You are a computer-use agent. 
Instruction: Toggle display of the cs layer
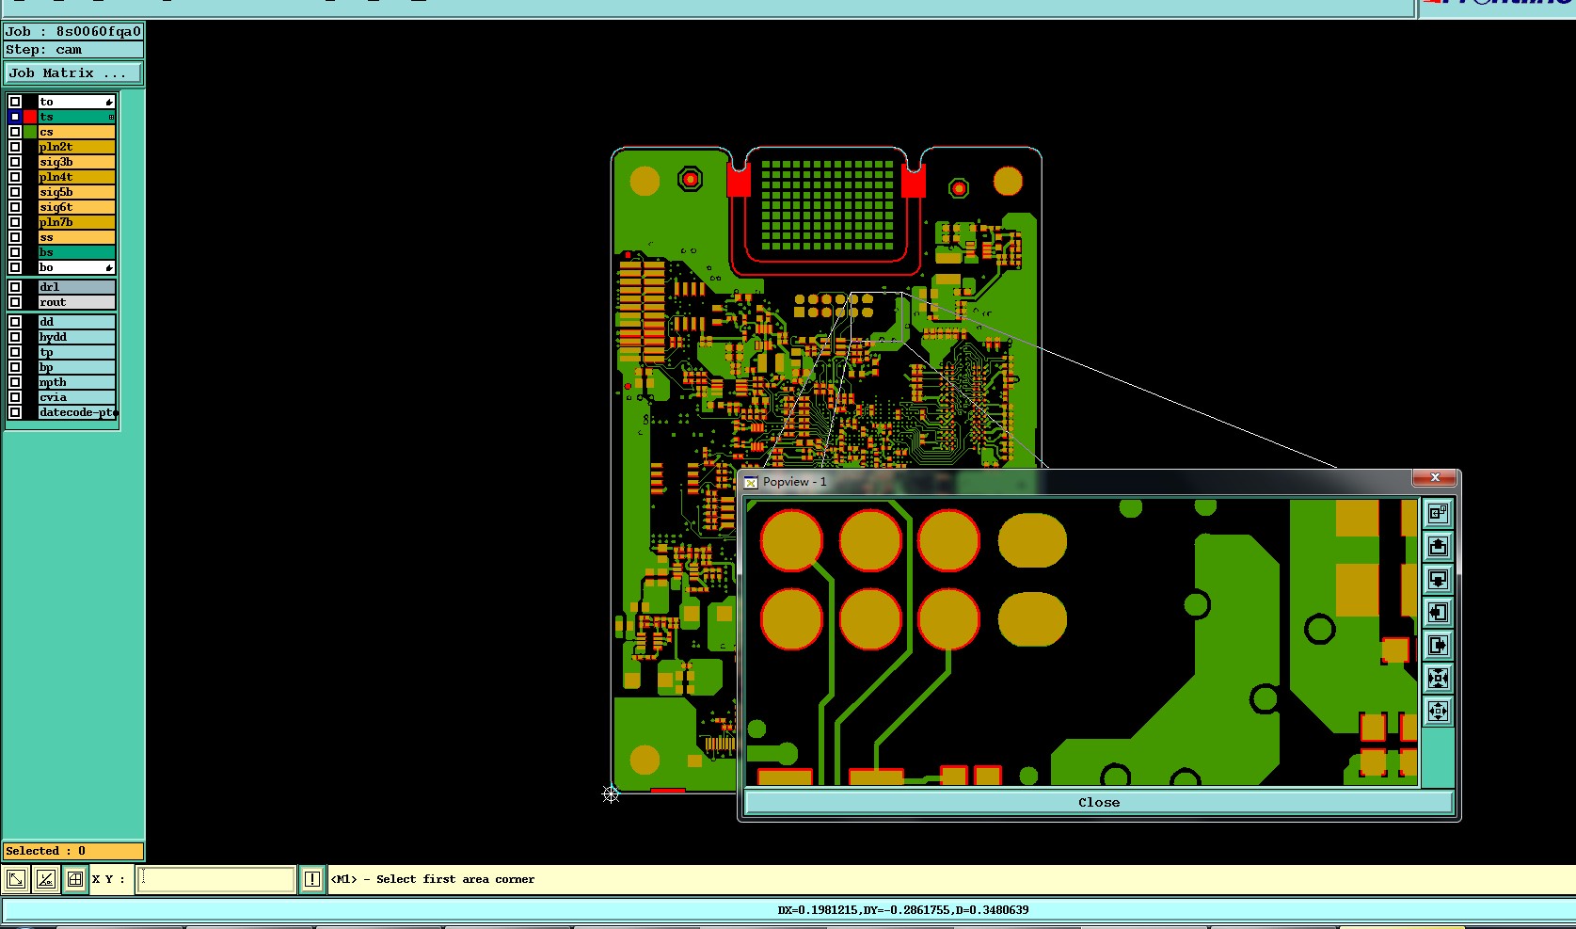point(15,132)
